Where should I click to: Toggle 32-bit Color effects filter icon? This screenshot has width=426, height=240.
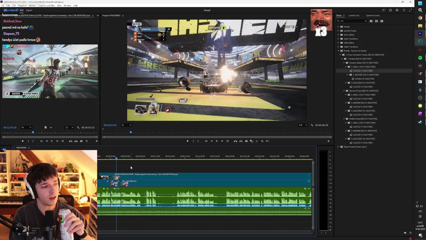[x=376, y=21]
